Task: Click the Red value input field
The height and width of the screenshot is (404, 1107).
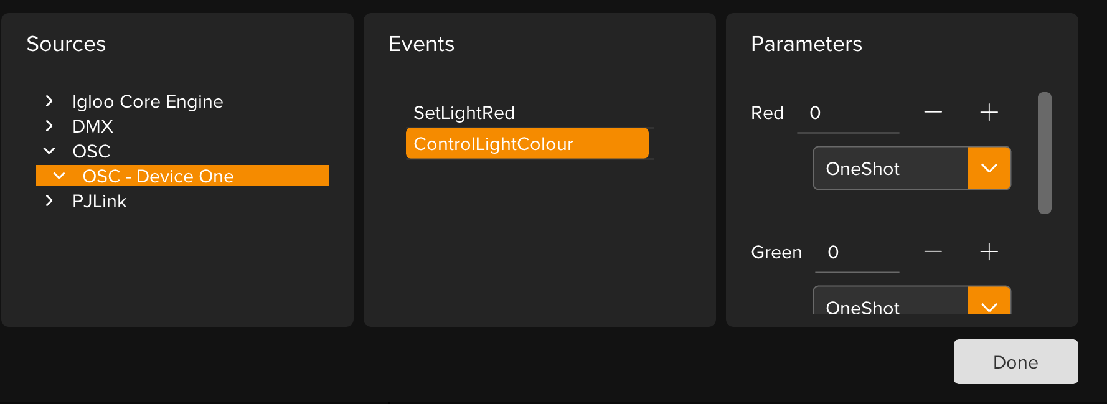Action: point(848,113)
